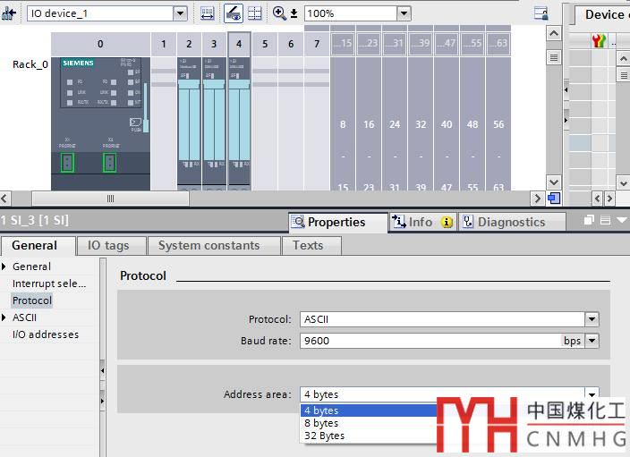630x457 pixels.
Task: Expand General tree node arrow
Action: [x=4, y=267]
